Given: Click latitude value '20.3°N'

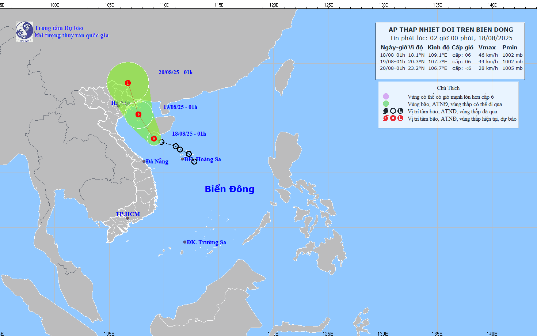Looking at the screenshot, I should click(x=416, y=62).
